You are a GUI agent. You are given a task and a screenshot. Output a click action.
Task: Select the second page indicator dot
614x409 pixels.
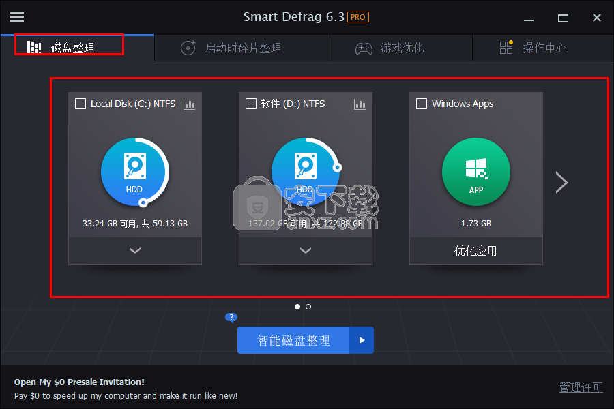pyautogui.click(x=308, y=307)
